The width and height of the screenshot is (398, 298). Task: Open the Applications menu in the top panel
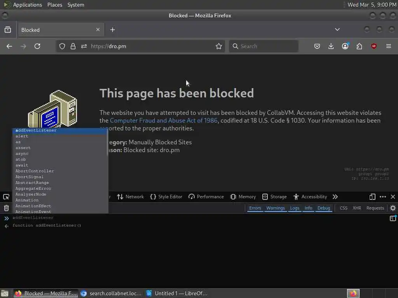pyautogui.click(x=28, y=5)
